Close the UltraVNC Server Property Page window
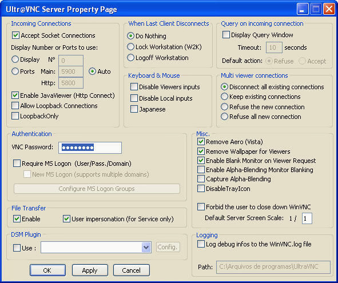The height and width of the screenshot is (283, 338). click(x=329, y=9)
